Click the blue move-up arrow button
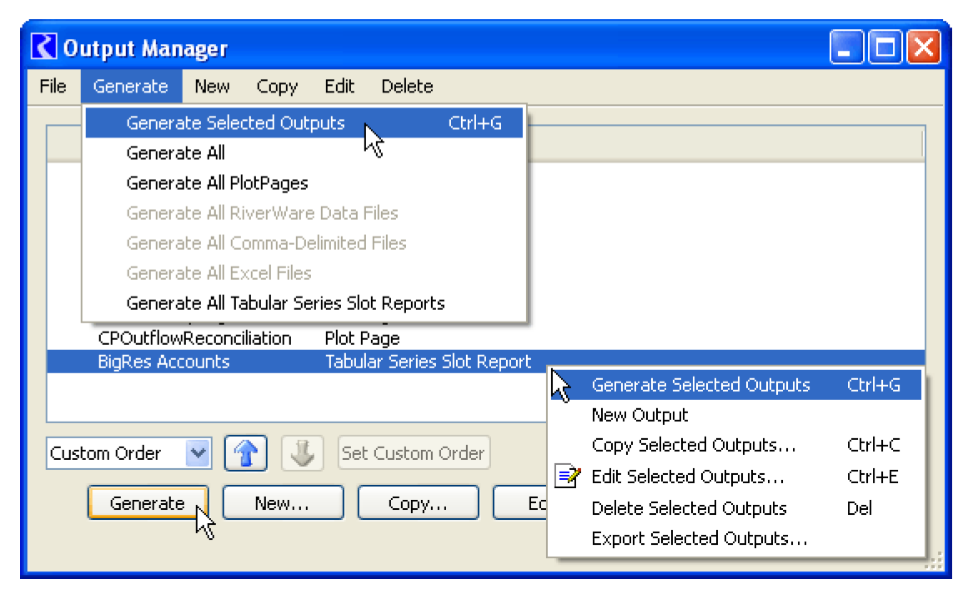973x599 pixels. (x=245, y=453)
